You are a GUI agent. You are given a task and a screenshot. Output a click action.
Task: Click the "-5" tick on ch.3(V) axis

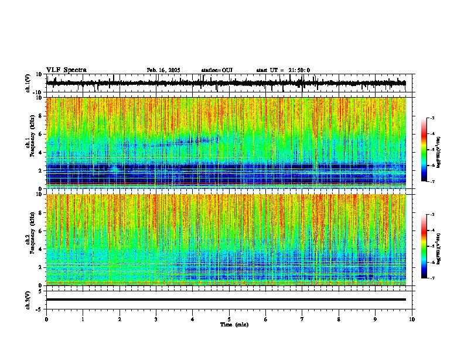click(x=40, y=309)
